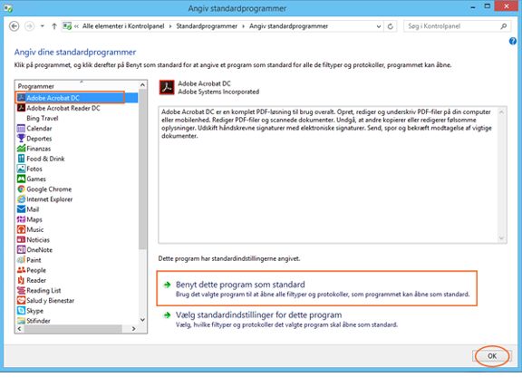Click Angiv standardprogrammer breadcrumb
522x387 pixels.
pyautogui.click(x=288, y=26)
